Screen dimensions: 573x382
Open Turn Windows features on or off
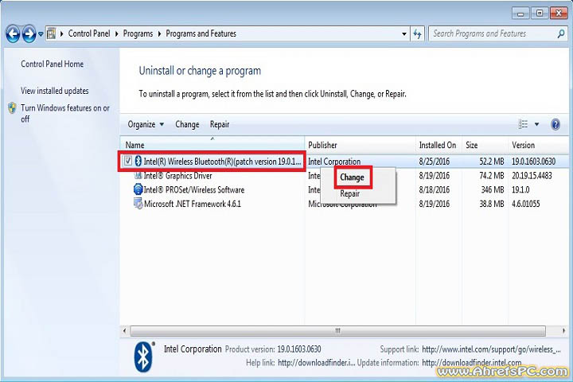(x=65, y=113)
